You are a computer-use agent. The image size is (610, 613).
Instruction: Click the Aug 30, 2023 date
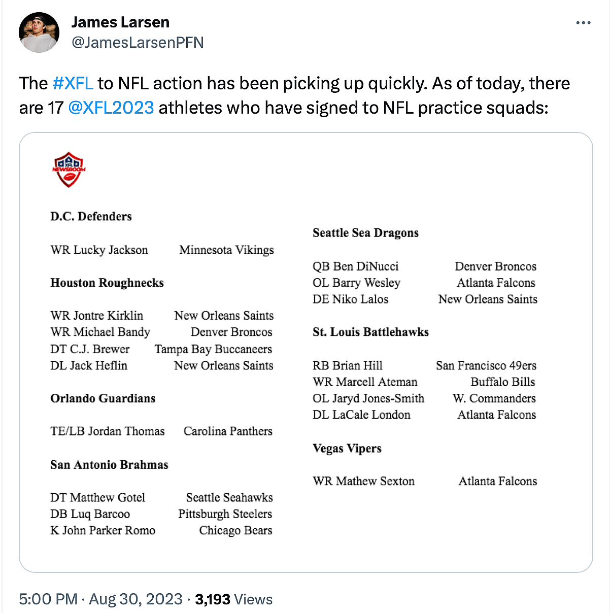[135, 599]
